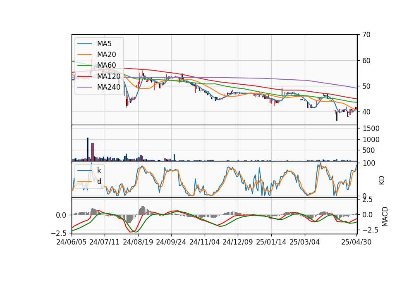
Task: Click the right MACD axis value 2.5
Action: [368, 199]
